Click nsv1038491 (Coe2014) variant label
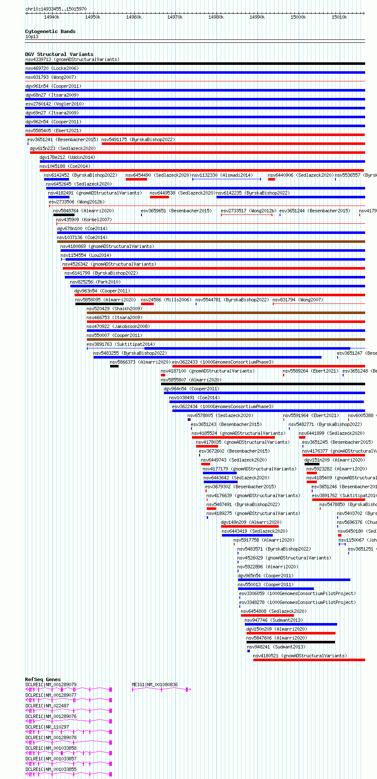Screen dimensions: 377x779 (x=194, y=398)
